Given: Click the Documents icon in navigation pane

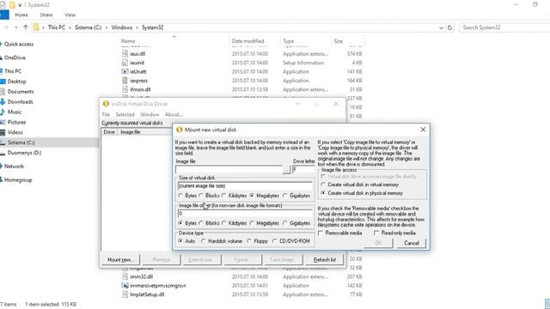Looking at the screenshot, I should click(3, 92).
